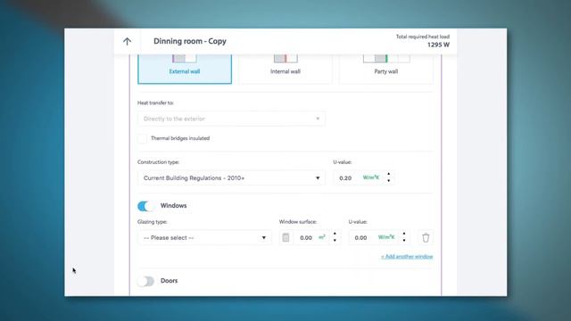Click the window U-value input field

click(x=361, y=238)
